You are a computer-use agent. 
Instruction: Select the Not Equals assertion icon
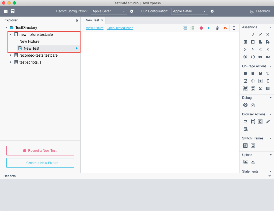pyautogui.click(x=253, y=34)
